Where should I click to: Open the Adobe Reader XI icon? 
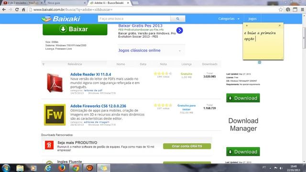[55, 83]
